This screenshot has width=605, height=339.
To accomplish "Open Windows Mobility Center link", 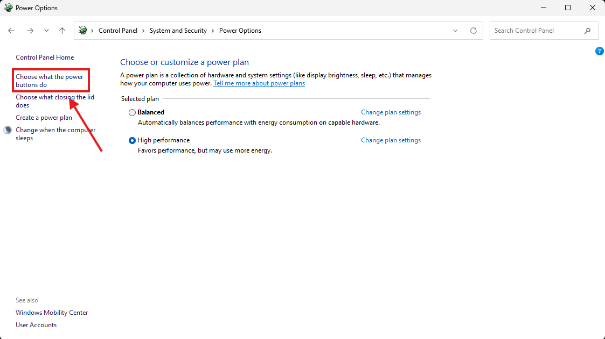I will click(52, 313).
